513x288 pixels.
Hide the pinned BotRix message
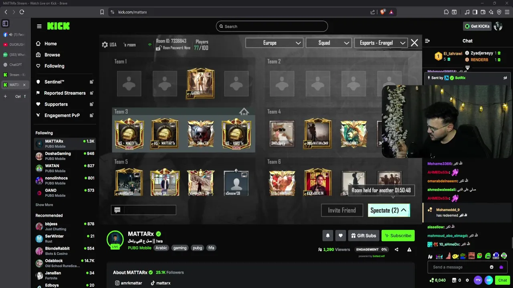point(505,78)
